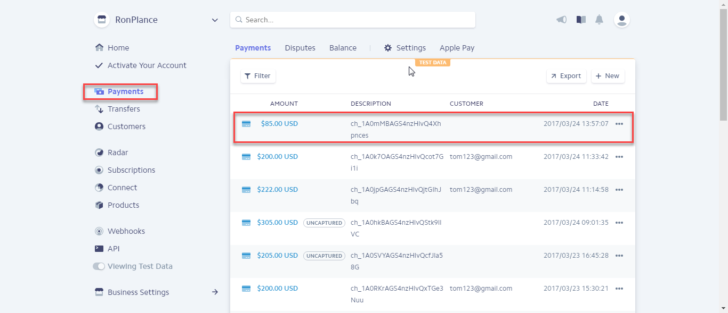This screenshot has width=728, height=313.
Task: Click the page vertical scrollbar
Action: [723, 64]
